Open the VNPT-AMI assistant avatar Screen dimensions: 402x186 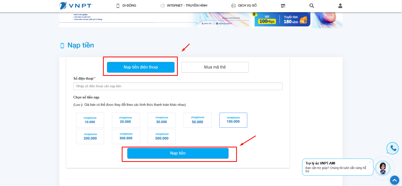point(383,168)
